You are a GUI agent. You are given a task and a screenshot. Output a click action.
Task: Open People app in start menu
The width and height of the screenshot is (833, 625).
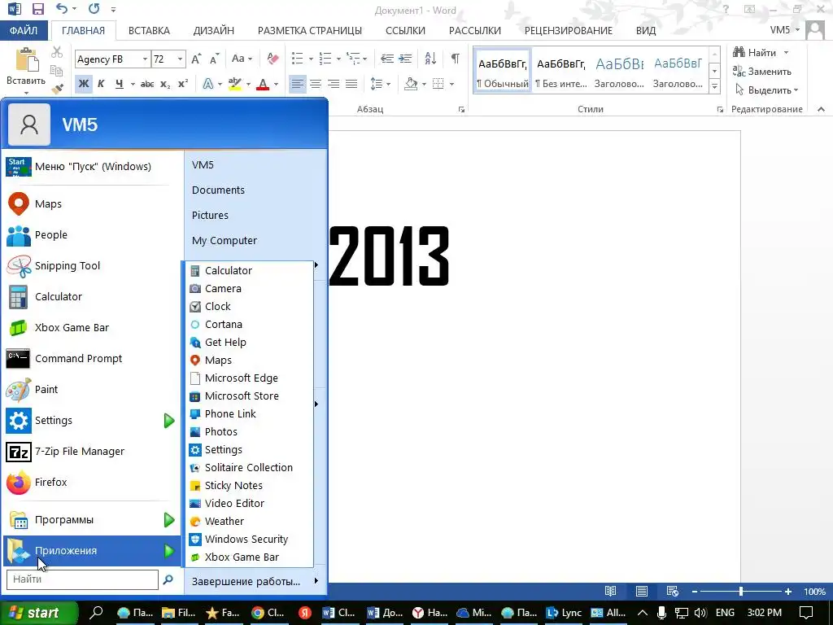point(91,235)
